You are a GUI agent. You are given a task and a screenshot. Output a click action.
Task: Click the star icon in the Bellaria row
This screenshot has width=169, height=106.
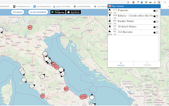point(154,16)
